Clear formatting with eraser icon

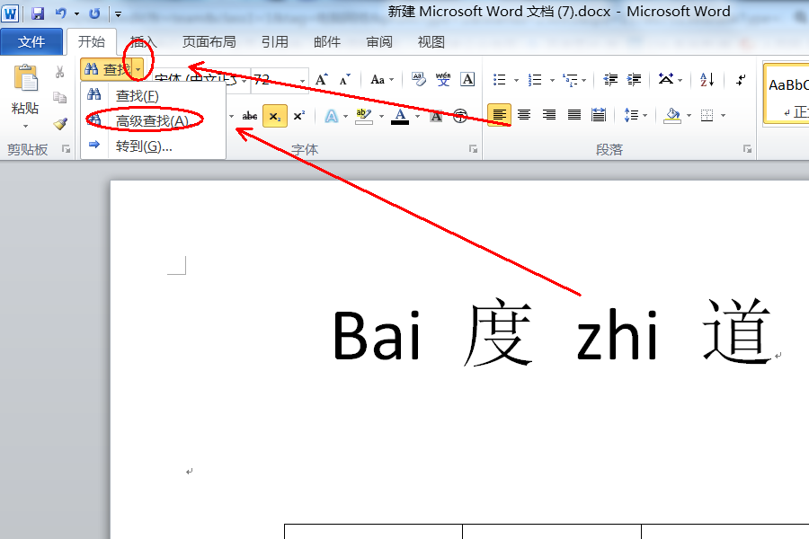point(418,79)
